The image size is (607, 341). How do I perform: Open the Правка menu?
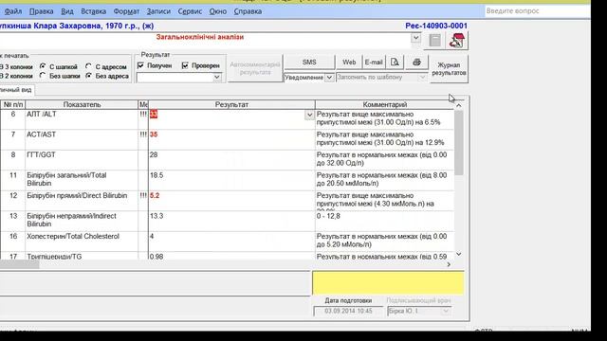point(42,11)
